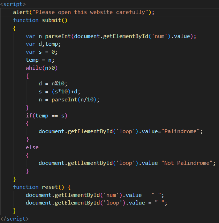Click the "Palindrome" string in the if block
This screenshot has width=219, height=223.
click(x=181, y=131)
